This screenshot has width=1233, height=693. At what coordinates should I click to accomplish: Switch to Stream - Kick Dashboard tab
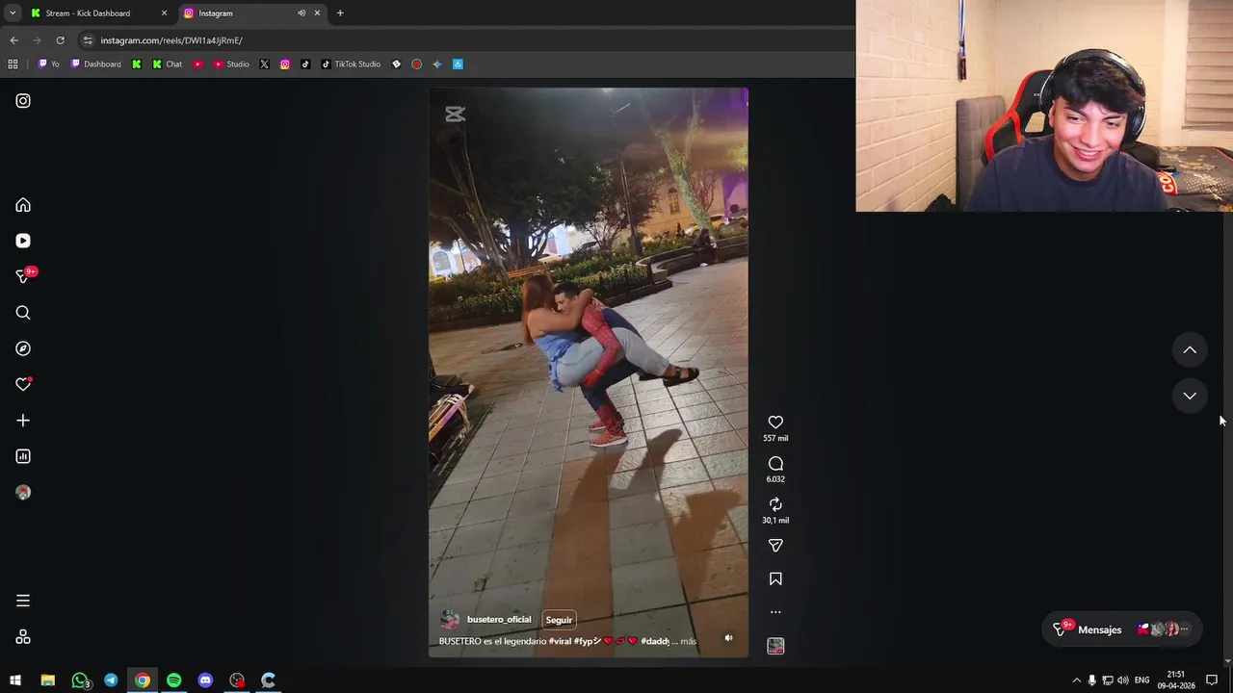point(87,13)
